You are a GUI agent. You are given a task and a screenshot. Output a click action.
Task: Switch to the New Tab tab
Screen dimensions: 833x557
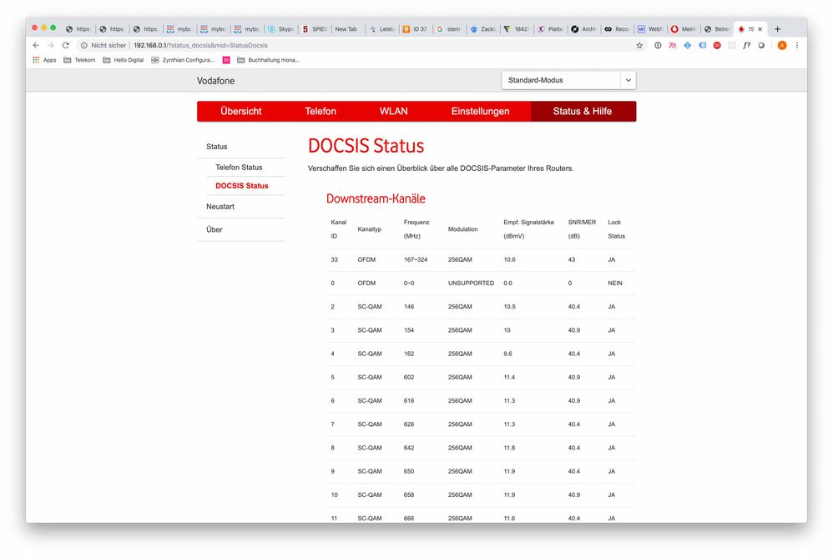point(348,29)
